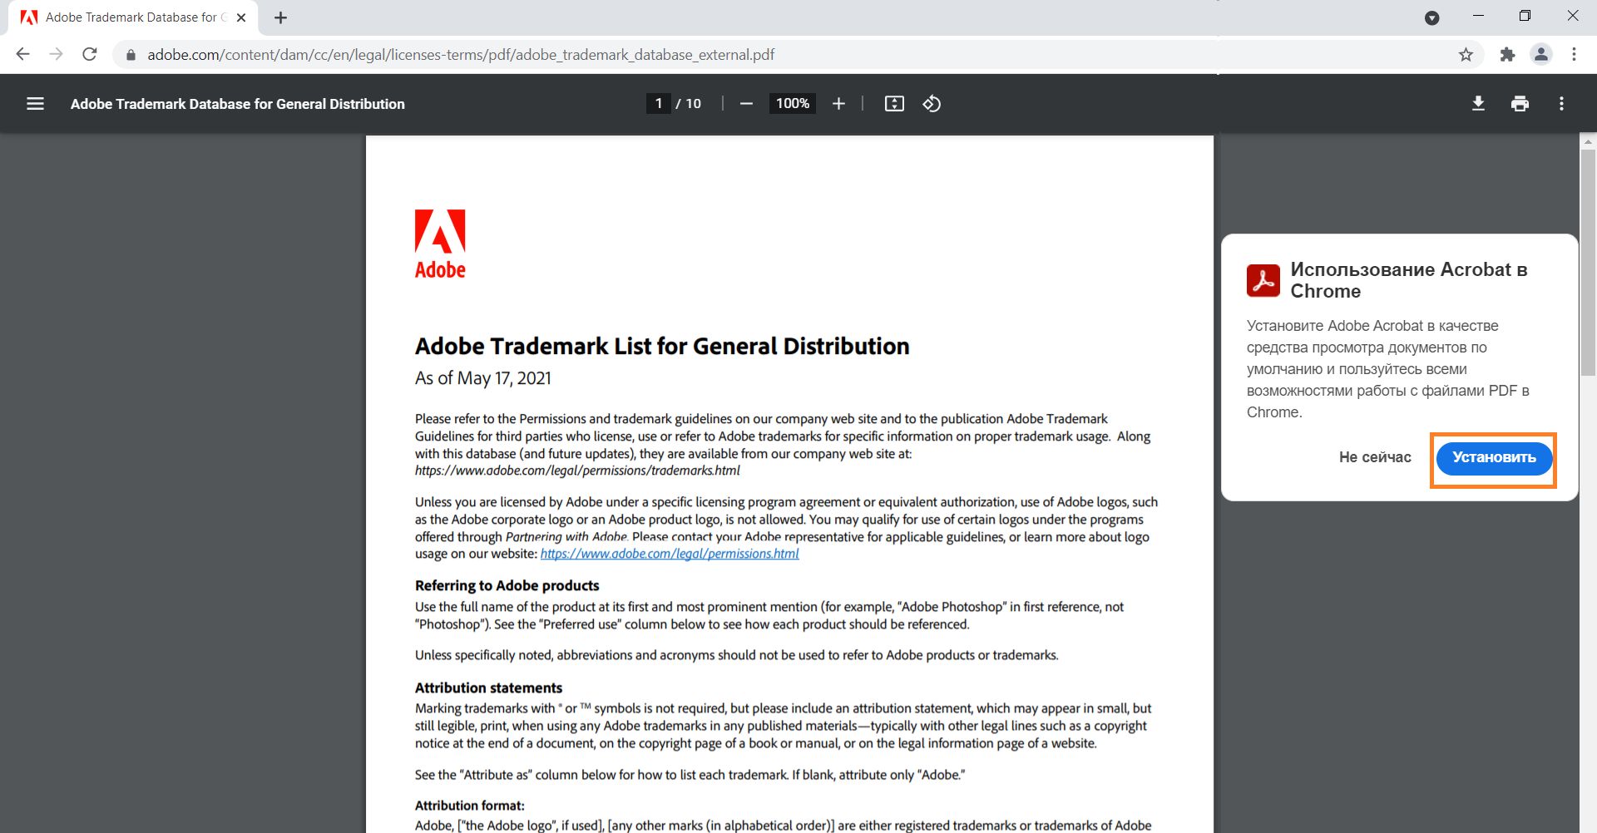Download the PDF file
The width and height of the screenshot is (1597, 833).
[x=1478, y=104]
